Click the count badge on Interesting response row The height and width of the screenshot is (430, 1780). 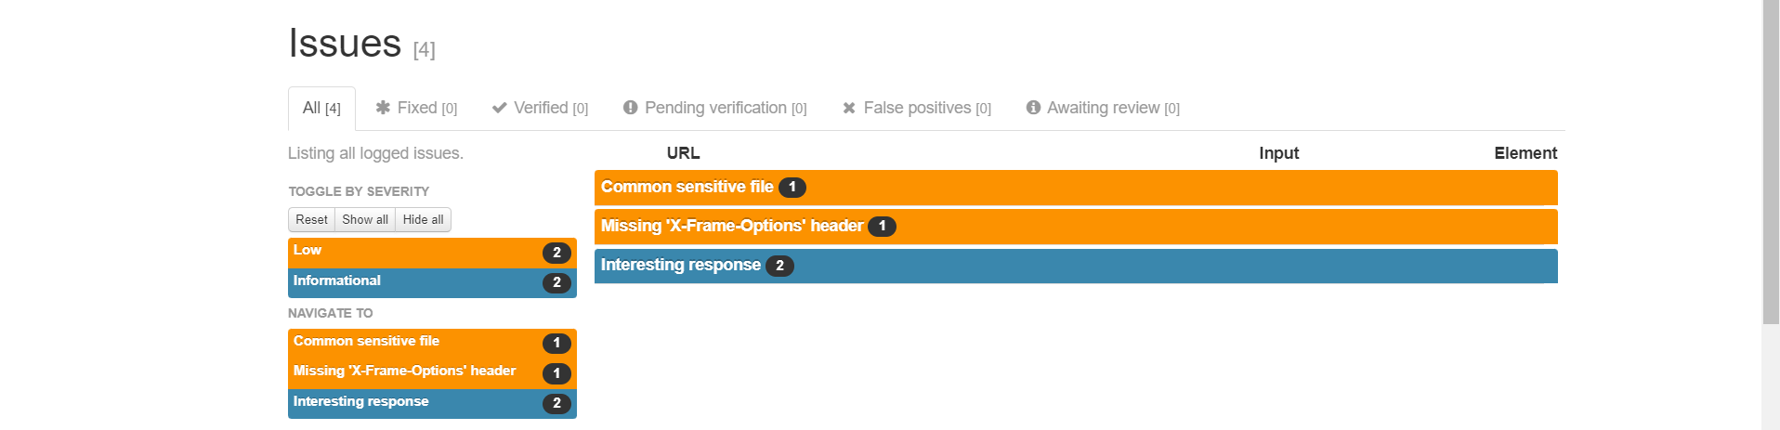[x=779, y=266]
